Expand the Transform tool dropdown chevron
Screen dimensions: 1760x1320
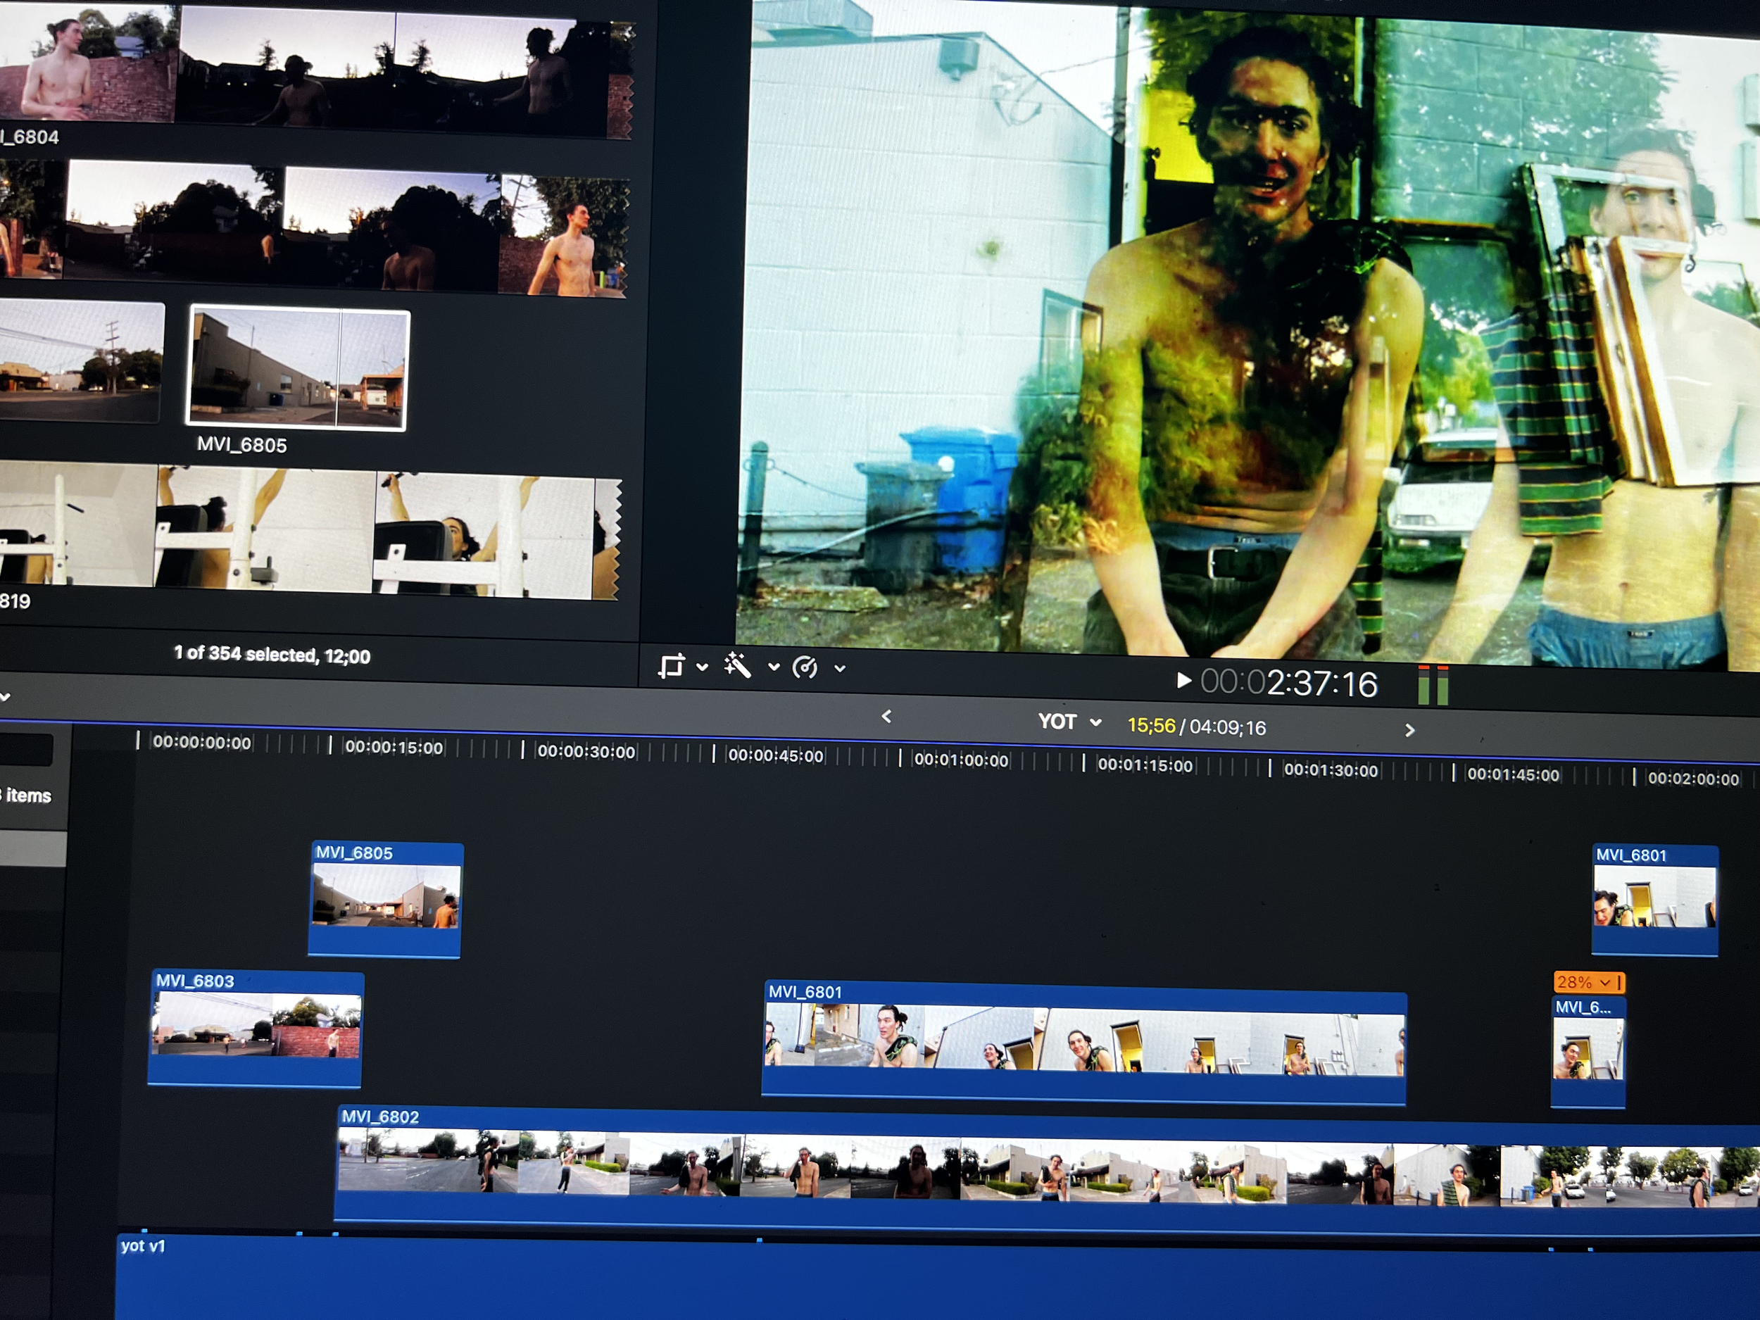(702, 667)
